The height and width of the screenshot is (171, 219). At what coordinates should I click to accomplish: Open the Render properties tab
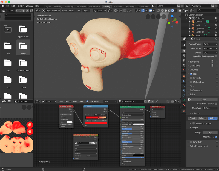184,51
